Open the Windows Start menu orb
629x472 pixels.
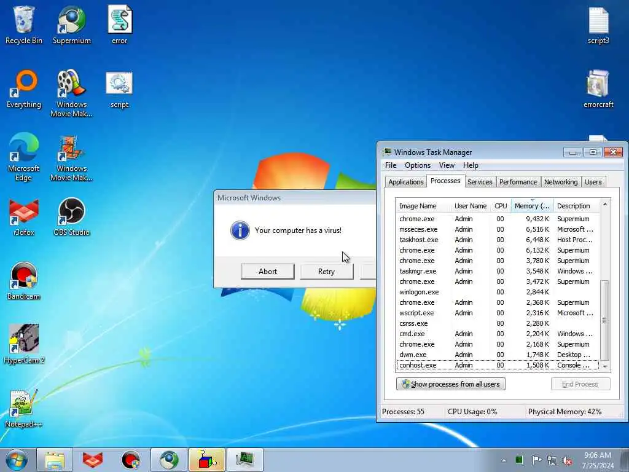(x=17, y=460)
